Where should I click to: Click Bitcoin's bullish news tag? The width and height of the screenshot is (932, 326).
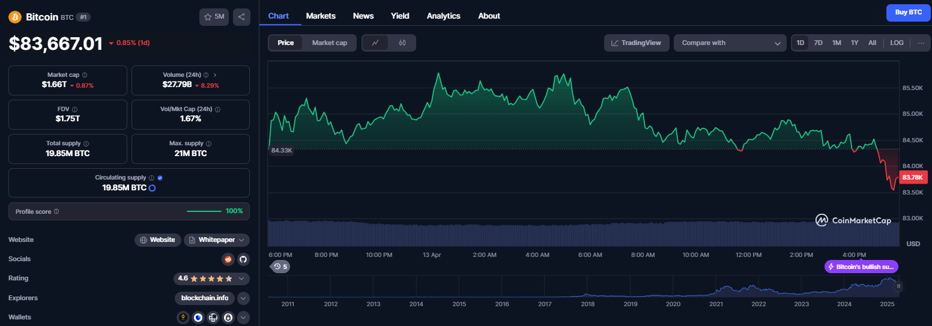point(862,267)
